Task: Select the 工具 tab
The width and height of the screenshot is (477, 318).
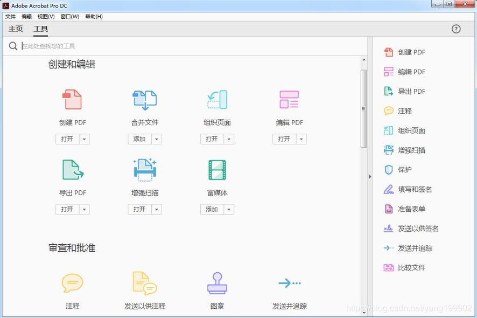Action: pos(40,29)
